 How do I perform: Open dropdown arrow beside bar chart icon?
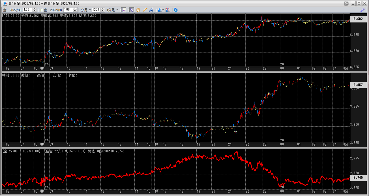coord(163,10)
